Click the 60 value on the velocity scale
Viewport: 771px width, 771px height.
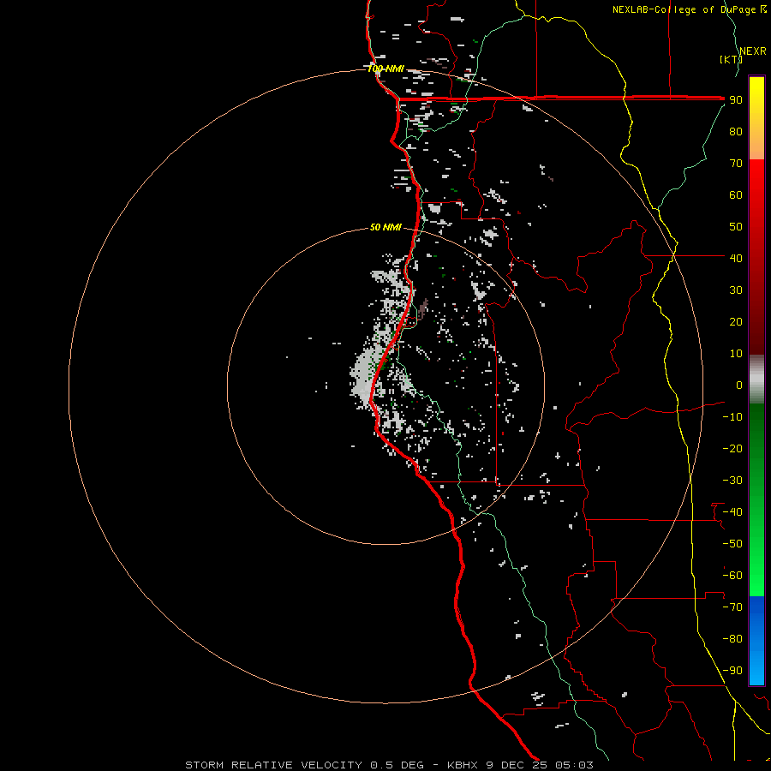[x=736, y=195]
